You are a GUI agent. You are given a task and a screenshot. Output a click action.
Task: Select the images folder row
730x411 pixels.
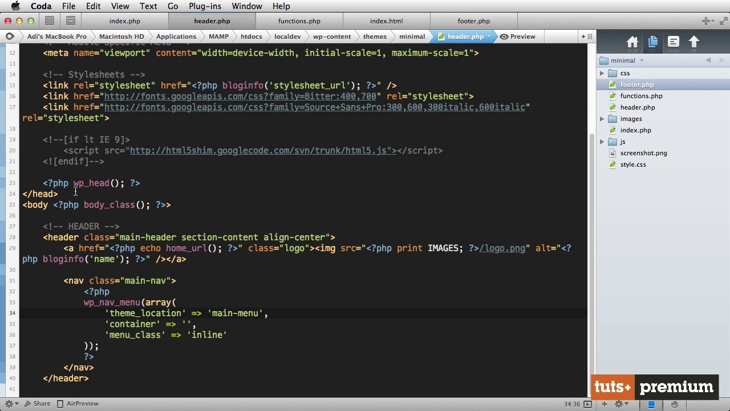663,119
